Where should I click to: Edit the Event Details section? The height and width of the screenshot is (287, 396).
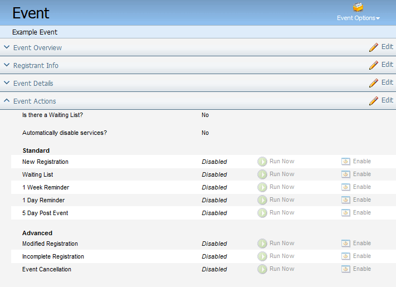[387, 82]
